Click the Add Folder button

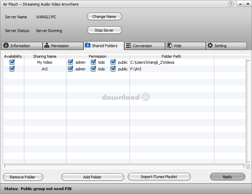point(93,177)
